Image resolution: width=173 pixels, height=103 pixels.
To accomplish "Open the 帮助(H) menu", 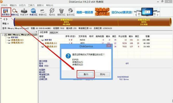I will coord(50,5).
